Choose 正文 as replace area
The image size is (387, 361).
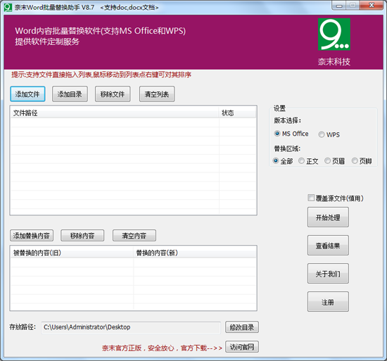(301, 161)
